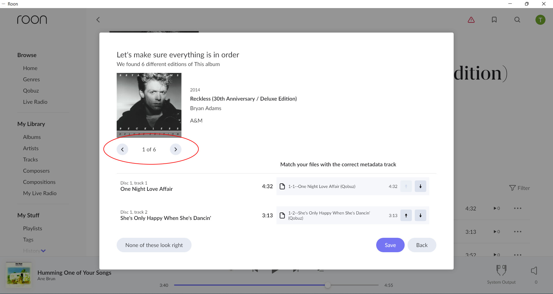Open the green T profile avatar

click(540, 20)
